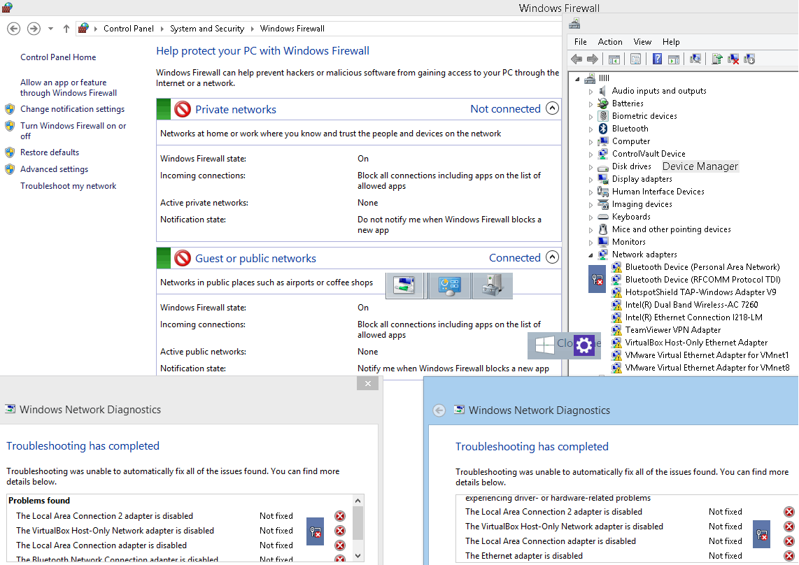Image resolution: width=799 pixels, height=565 pixels.
Task: Open the Properties icon in Device Manager toolbar
Action: click(x=635, y=59)
